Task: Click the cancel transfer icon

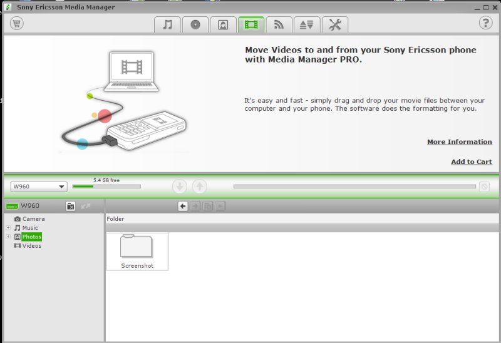Action: coord(484,187)
